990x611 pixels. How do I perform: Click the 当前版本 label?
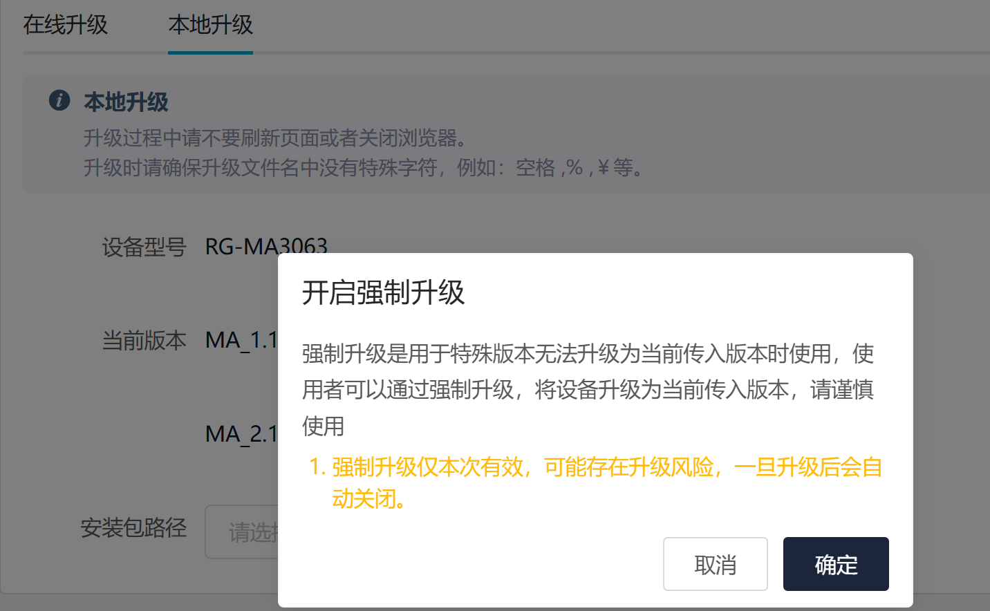144,340
